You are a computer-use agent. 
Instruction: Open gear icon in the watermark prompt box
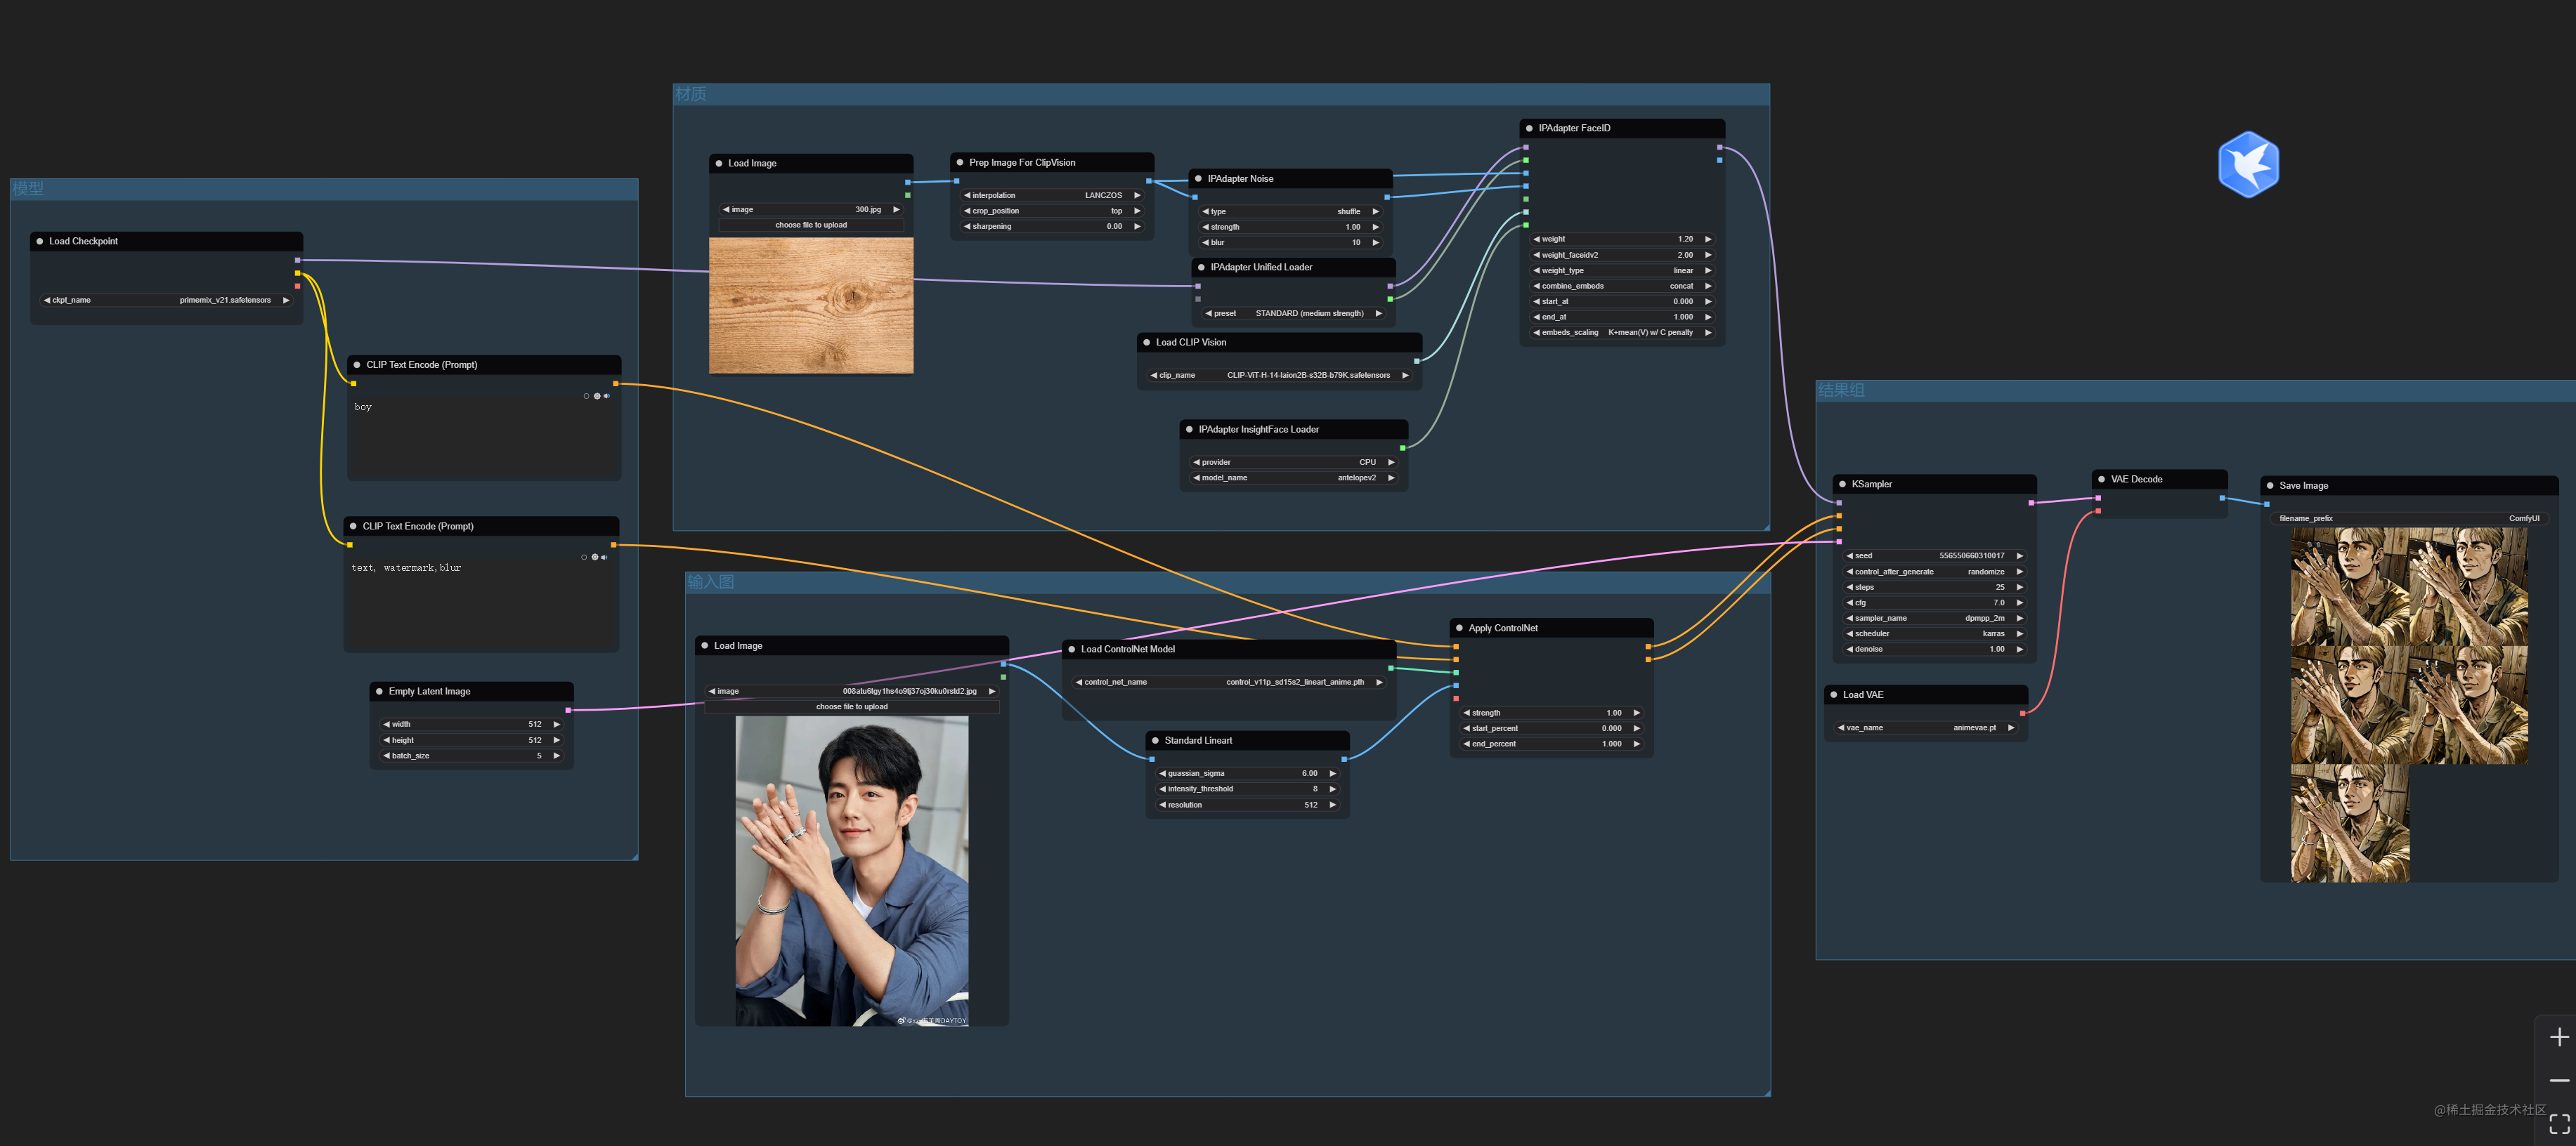pos(595,557)
